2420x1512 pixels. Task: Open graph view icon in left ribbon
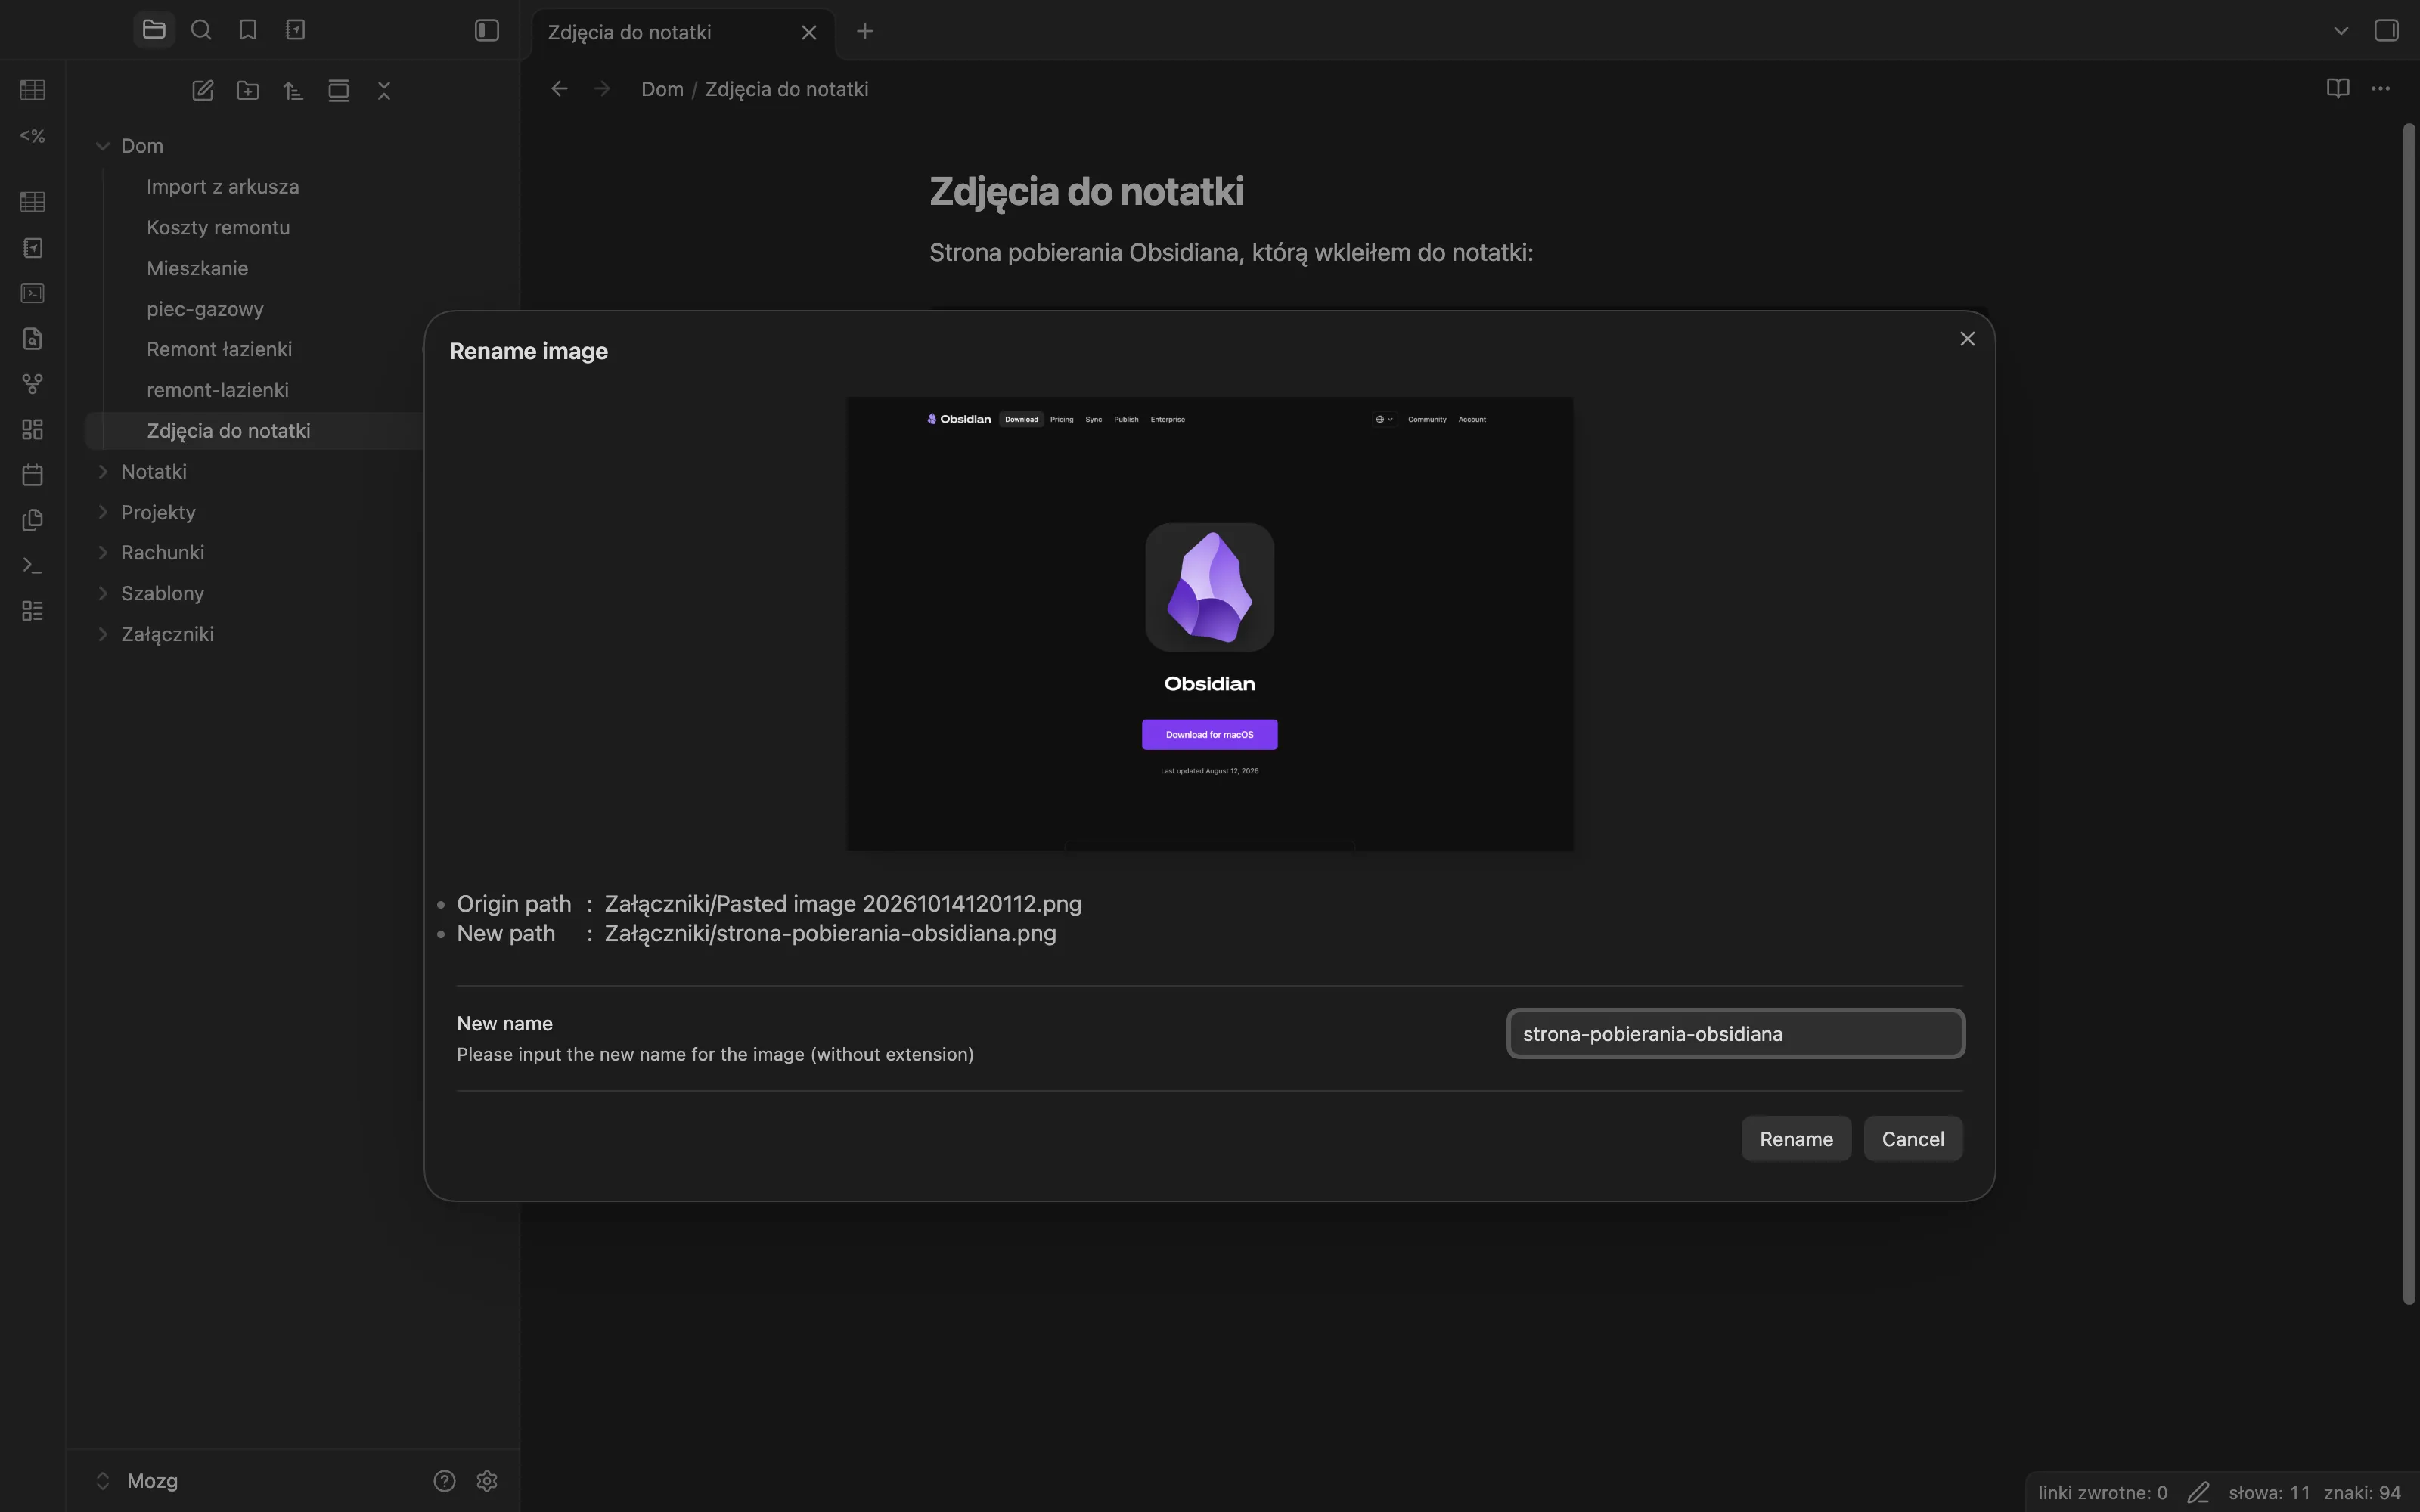[32, 384]
